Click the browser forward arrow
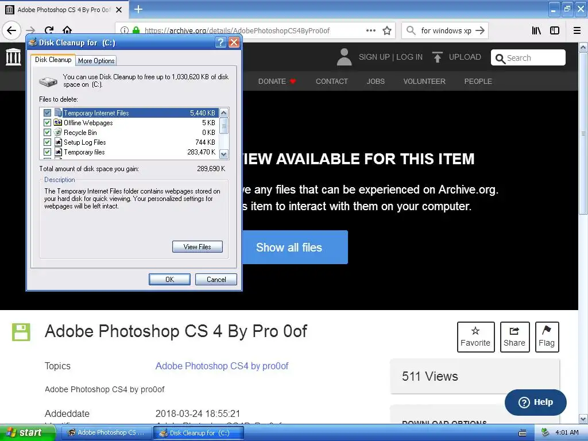 click(31, 30)
